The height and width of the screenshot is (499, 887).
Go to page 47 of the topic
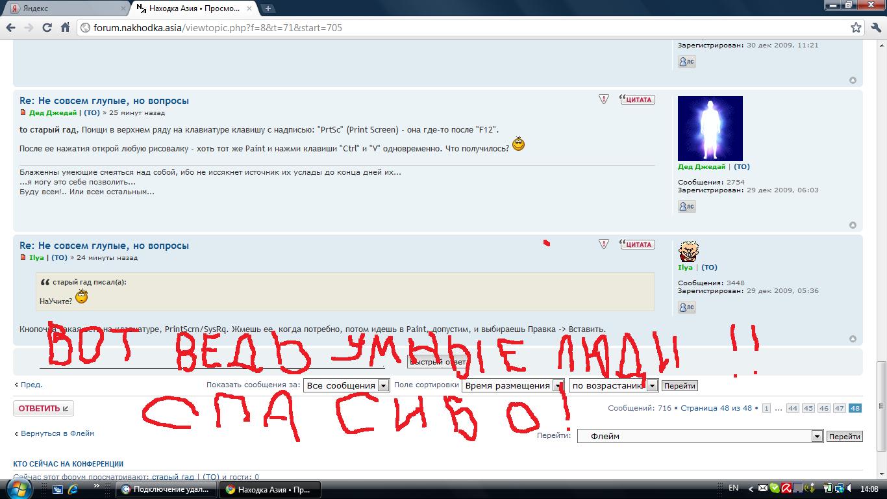tap(840, 409)
